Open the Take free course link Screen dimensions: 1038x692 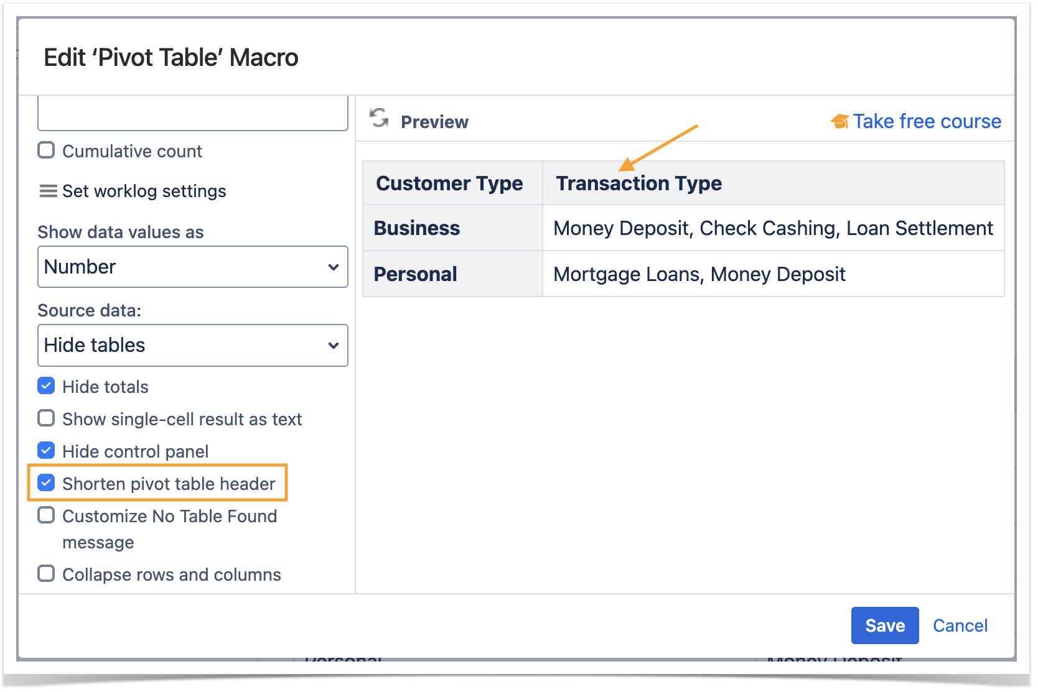[x=926, y=121]
